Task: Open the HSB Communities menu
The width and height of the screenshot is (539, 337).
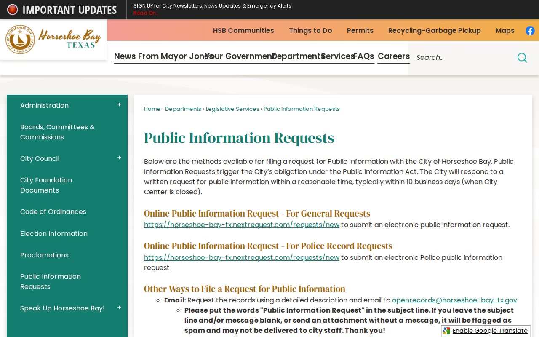Action: pos(243,31)
